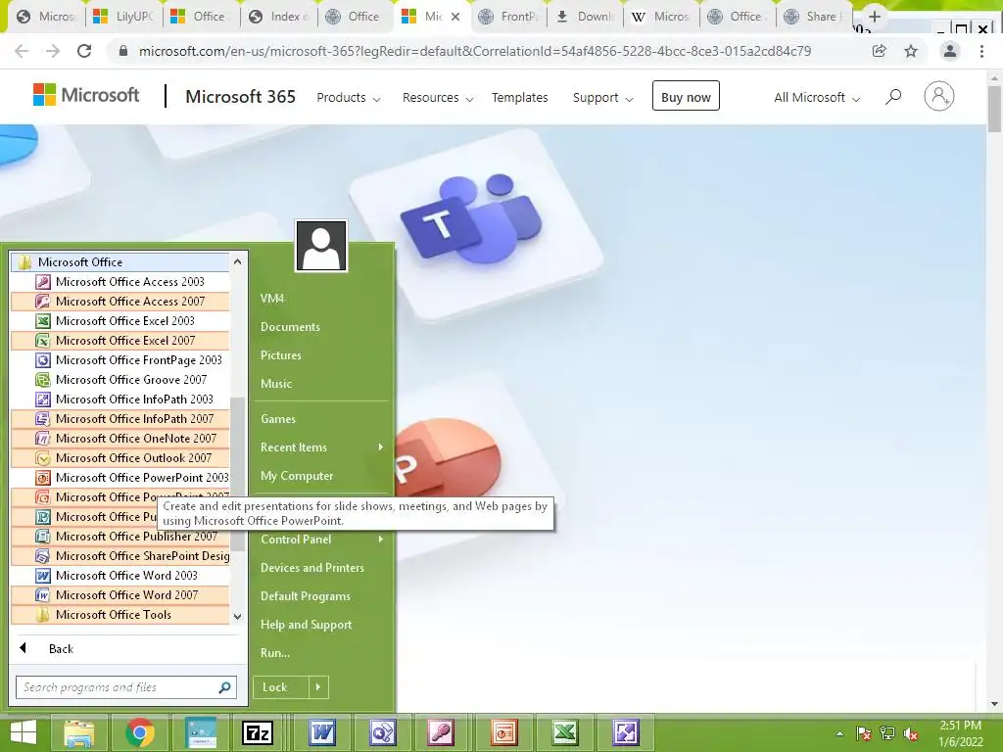Switch to Chrome on the taskbar
Screen dimensions: 1003x752
tap(139, 732)
